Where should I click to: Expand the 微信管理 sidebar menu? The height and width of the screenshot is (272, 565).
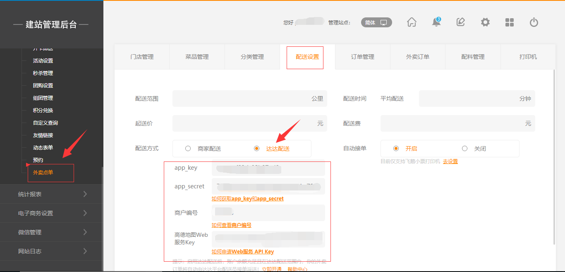pos(52,232)
